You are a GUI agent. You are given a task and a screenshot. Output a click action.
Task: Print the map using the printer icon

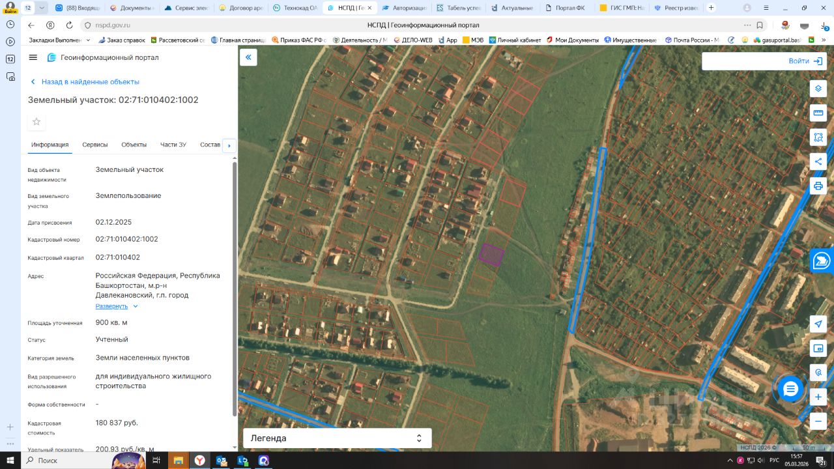[x=818, y=186]
